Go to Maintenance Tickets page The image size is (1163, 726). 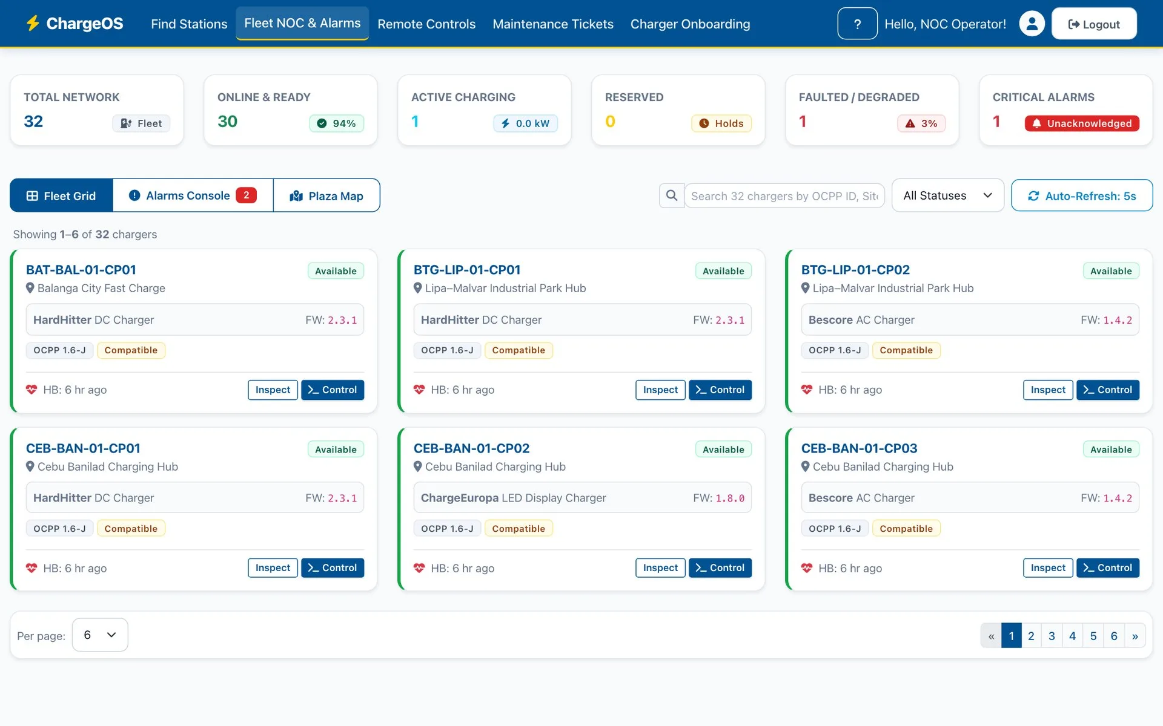click(553, 24)
